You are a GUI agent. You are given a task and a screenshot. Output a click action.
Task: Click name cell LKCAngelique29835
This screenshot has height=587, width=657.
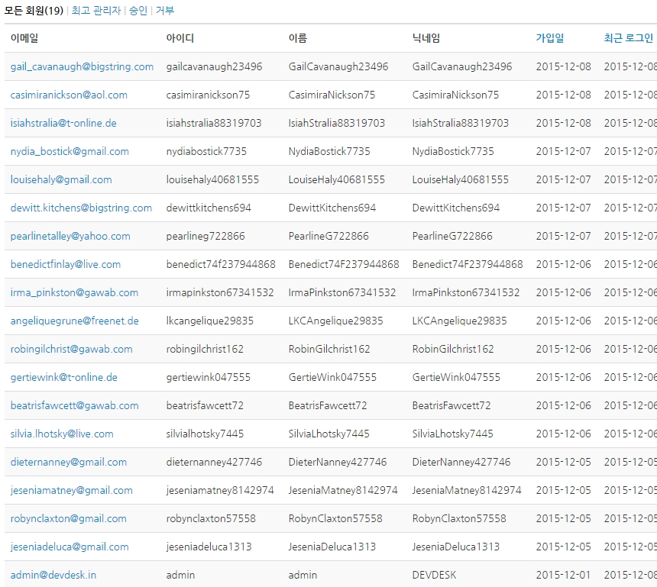click(x=335, y=321)
